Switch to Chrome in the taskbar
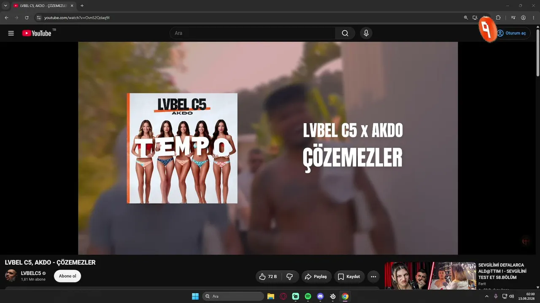This screenshot has height=303, width=540. click(345, 296)
